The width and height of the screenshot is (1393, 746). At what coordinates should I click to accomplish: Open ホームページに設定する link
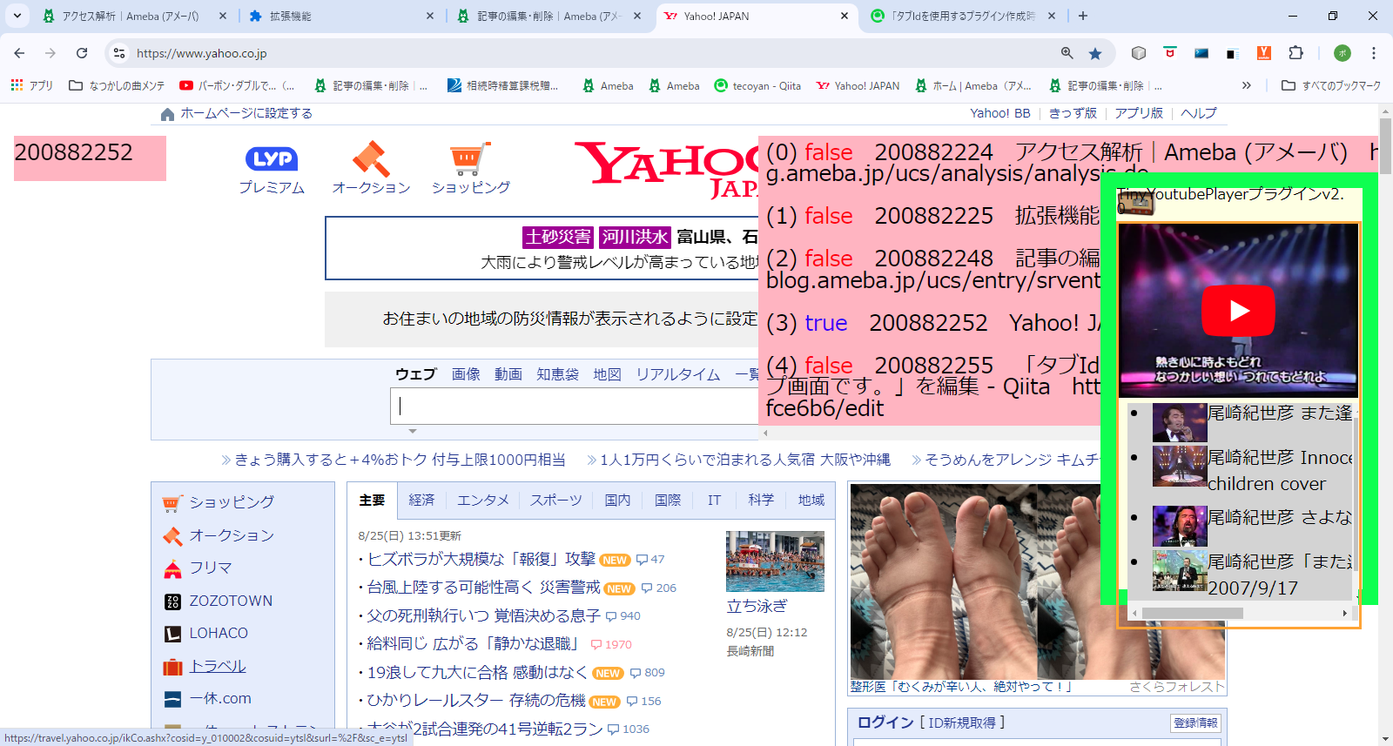pyautogui.click(x=237, y=113)
